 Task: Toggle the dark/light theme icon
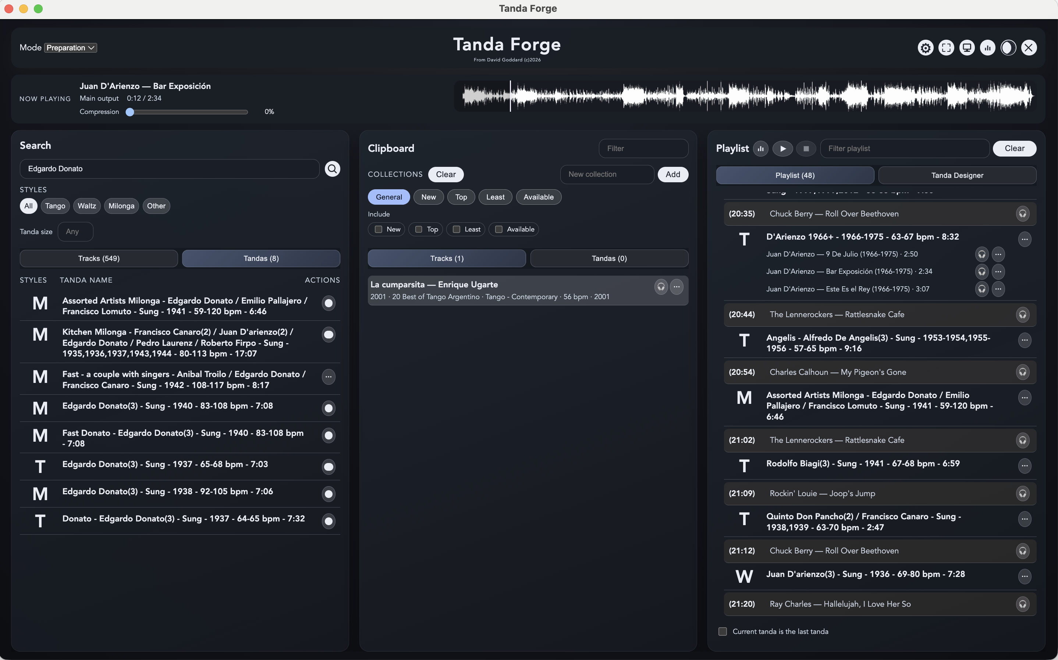pyautogui.click(x=1008, y=47)
